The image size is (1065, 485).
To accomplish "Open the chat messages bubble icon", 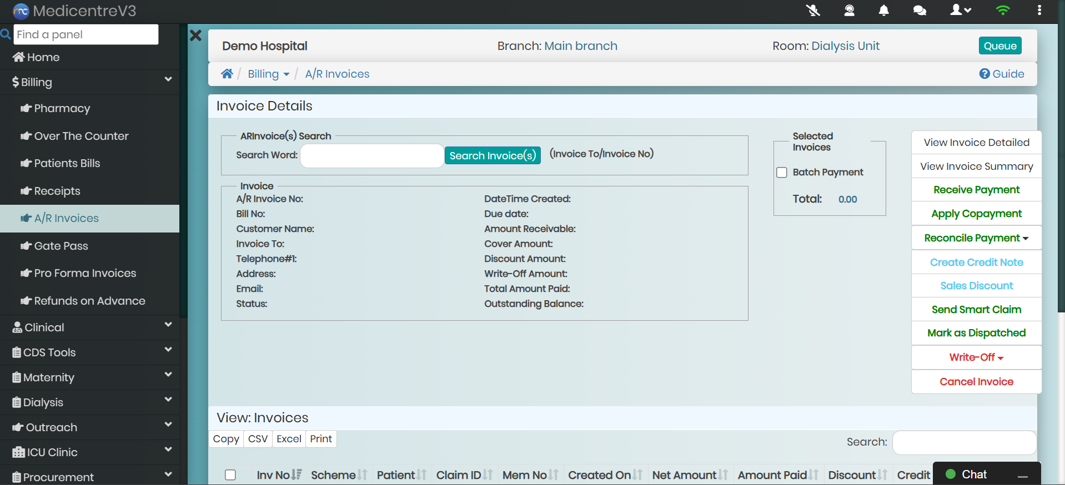I will point(920,11).
